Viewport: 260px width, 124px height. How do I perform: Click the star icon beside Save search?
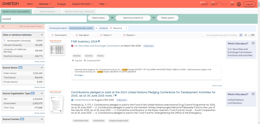click(53, 35)
